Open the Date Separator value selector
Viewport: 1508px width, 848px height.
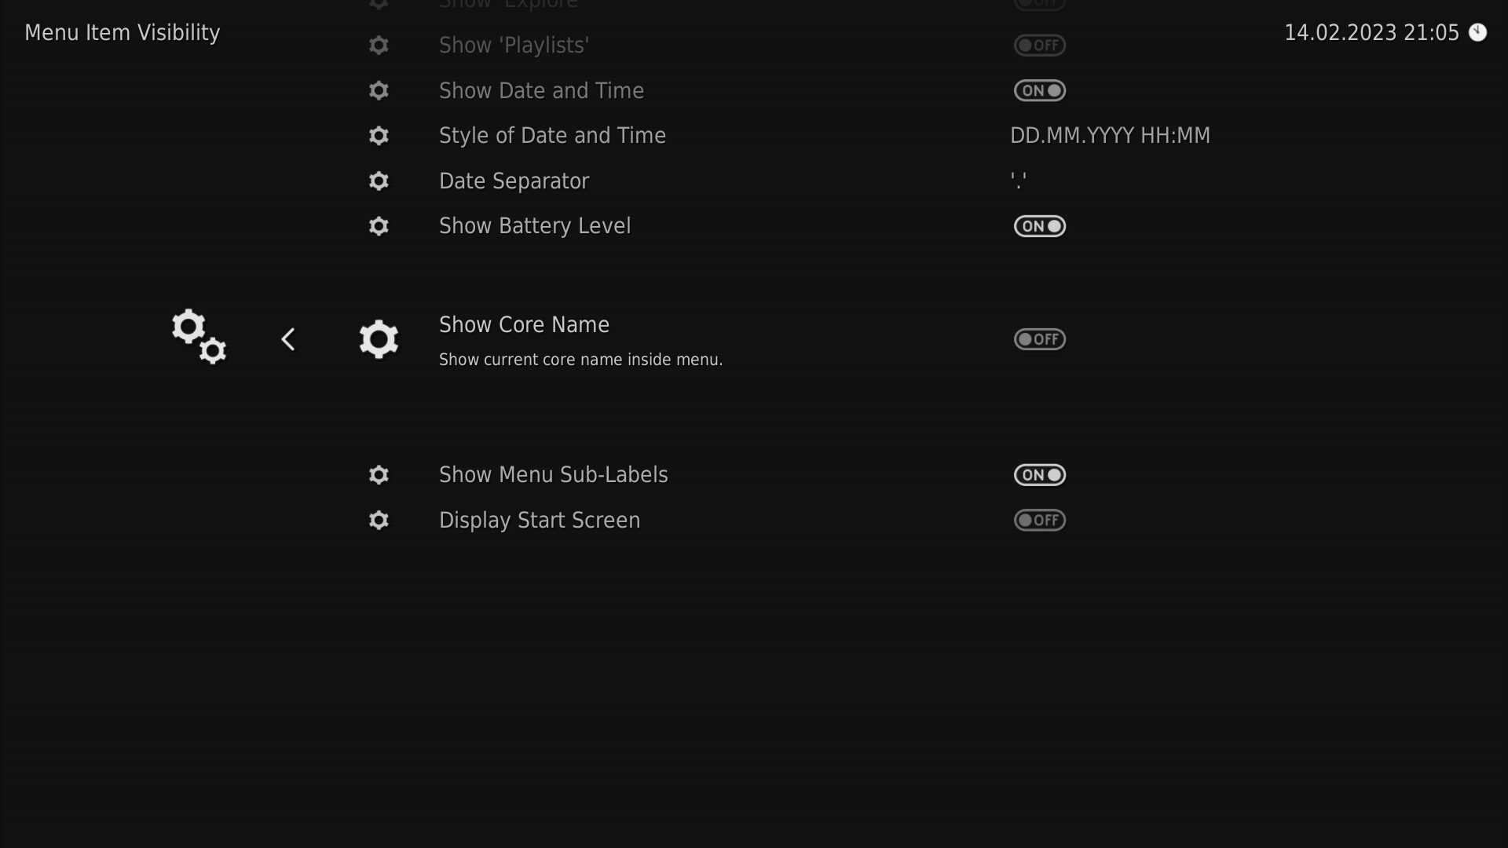coord(1019,181)
